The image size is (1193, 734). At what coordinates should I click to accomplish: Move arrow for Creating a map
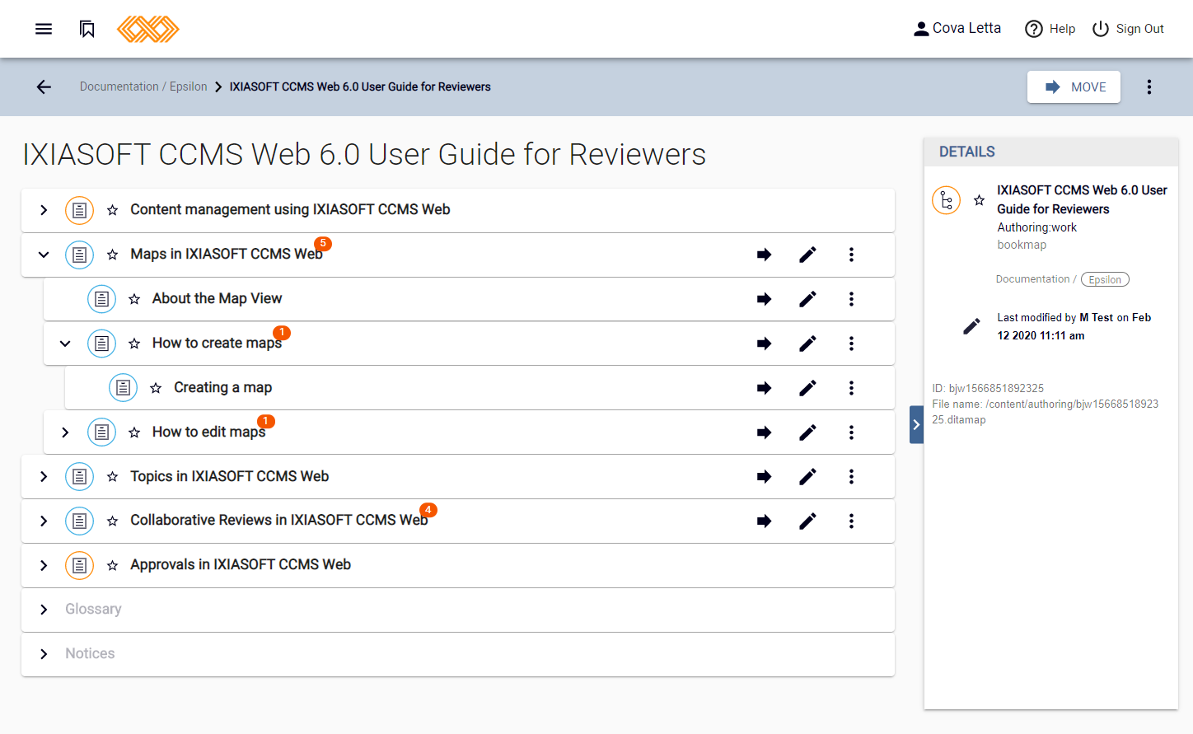pyautogui.click(x=764, y=388)
